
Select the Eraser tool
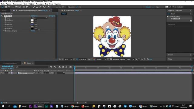40,7
